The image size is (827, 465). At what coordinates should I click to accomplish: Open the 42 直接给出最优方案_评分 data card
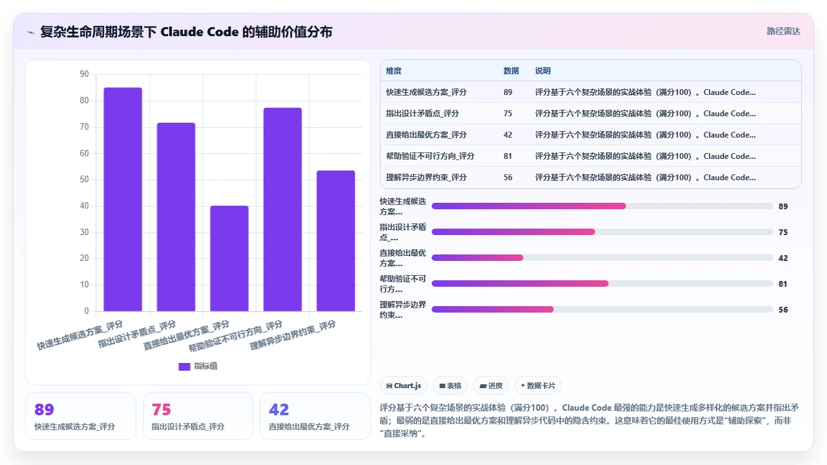(x=315, y=416)
